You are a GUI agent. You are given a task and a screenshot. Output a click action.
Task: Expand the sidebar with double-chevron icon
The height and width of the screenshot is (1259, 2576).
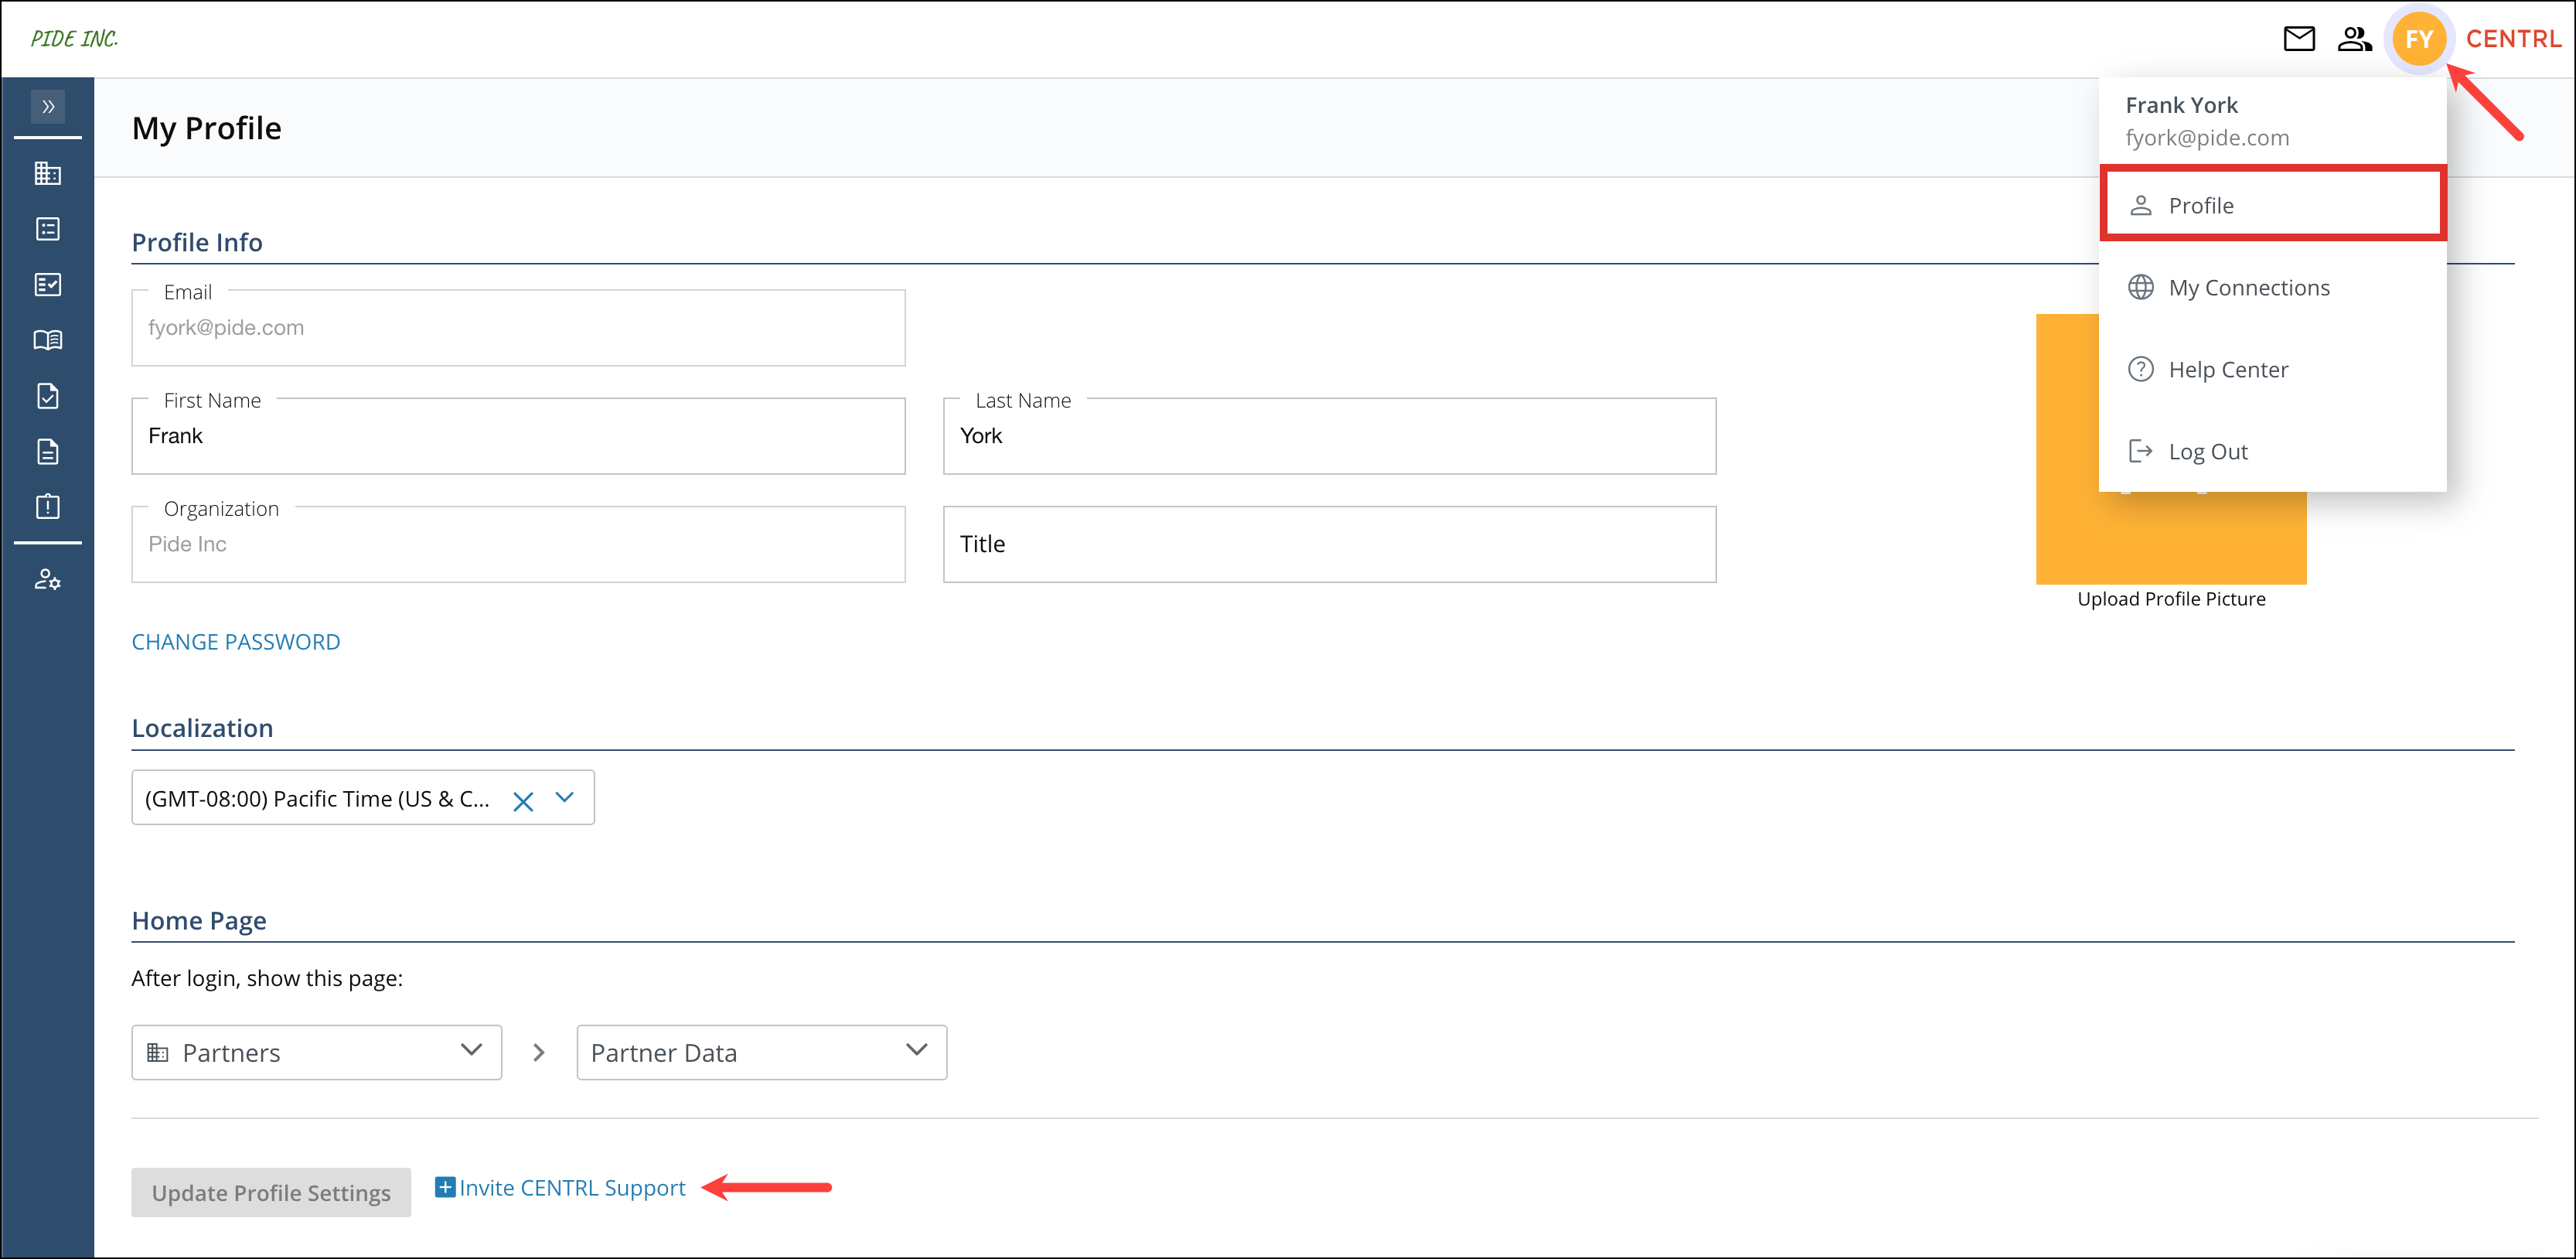(47, 106)
